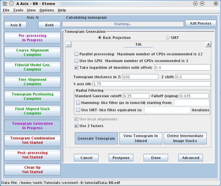Click Kill Process button

(x=201, y=23)
